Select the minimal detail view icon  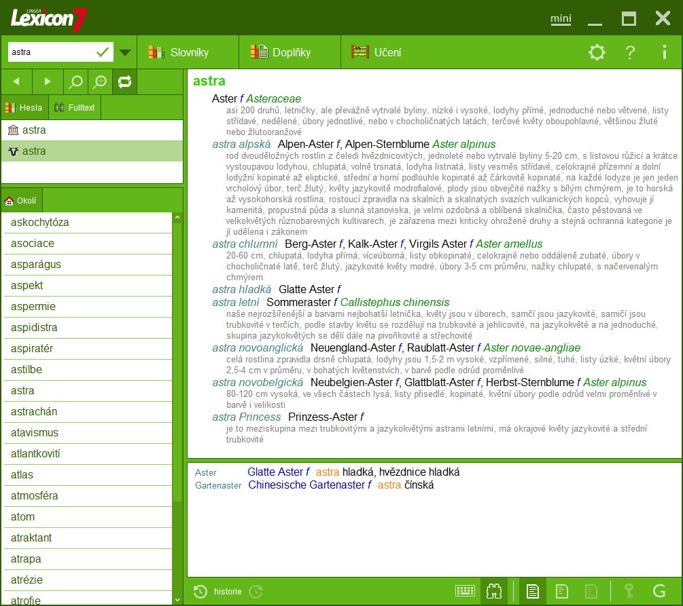pos(591,591)
